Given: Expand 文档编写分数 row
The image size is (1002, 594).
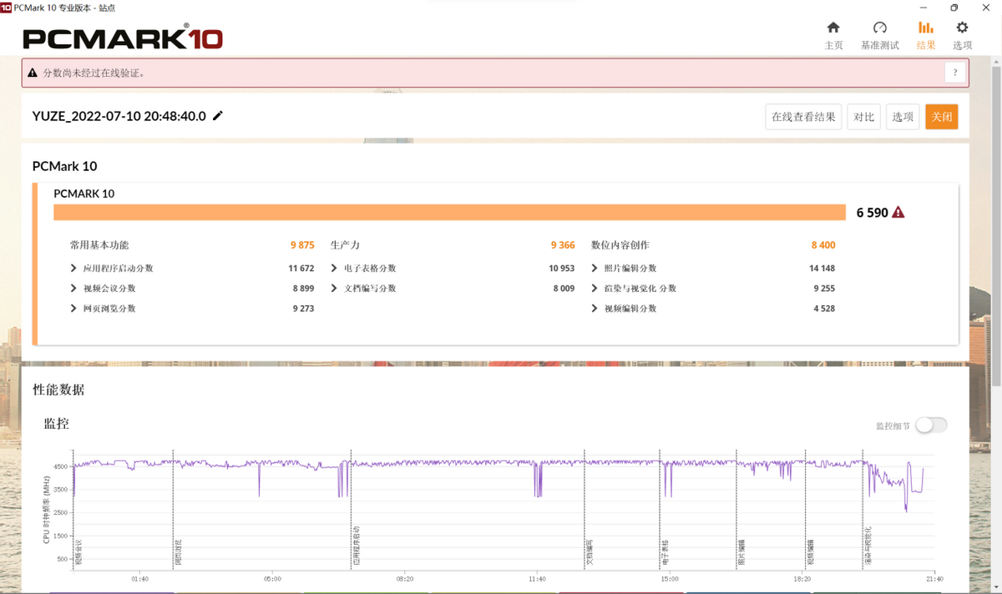Looking at the screenshot, I should pyautogui.click(x=334, y=289).
